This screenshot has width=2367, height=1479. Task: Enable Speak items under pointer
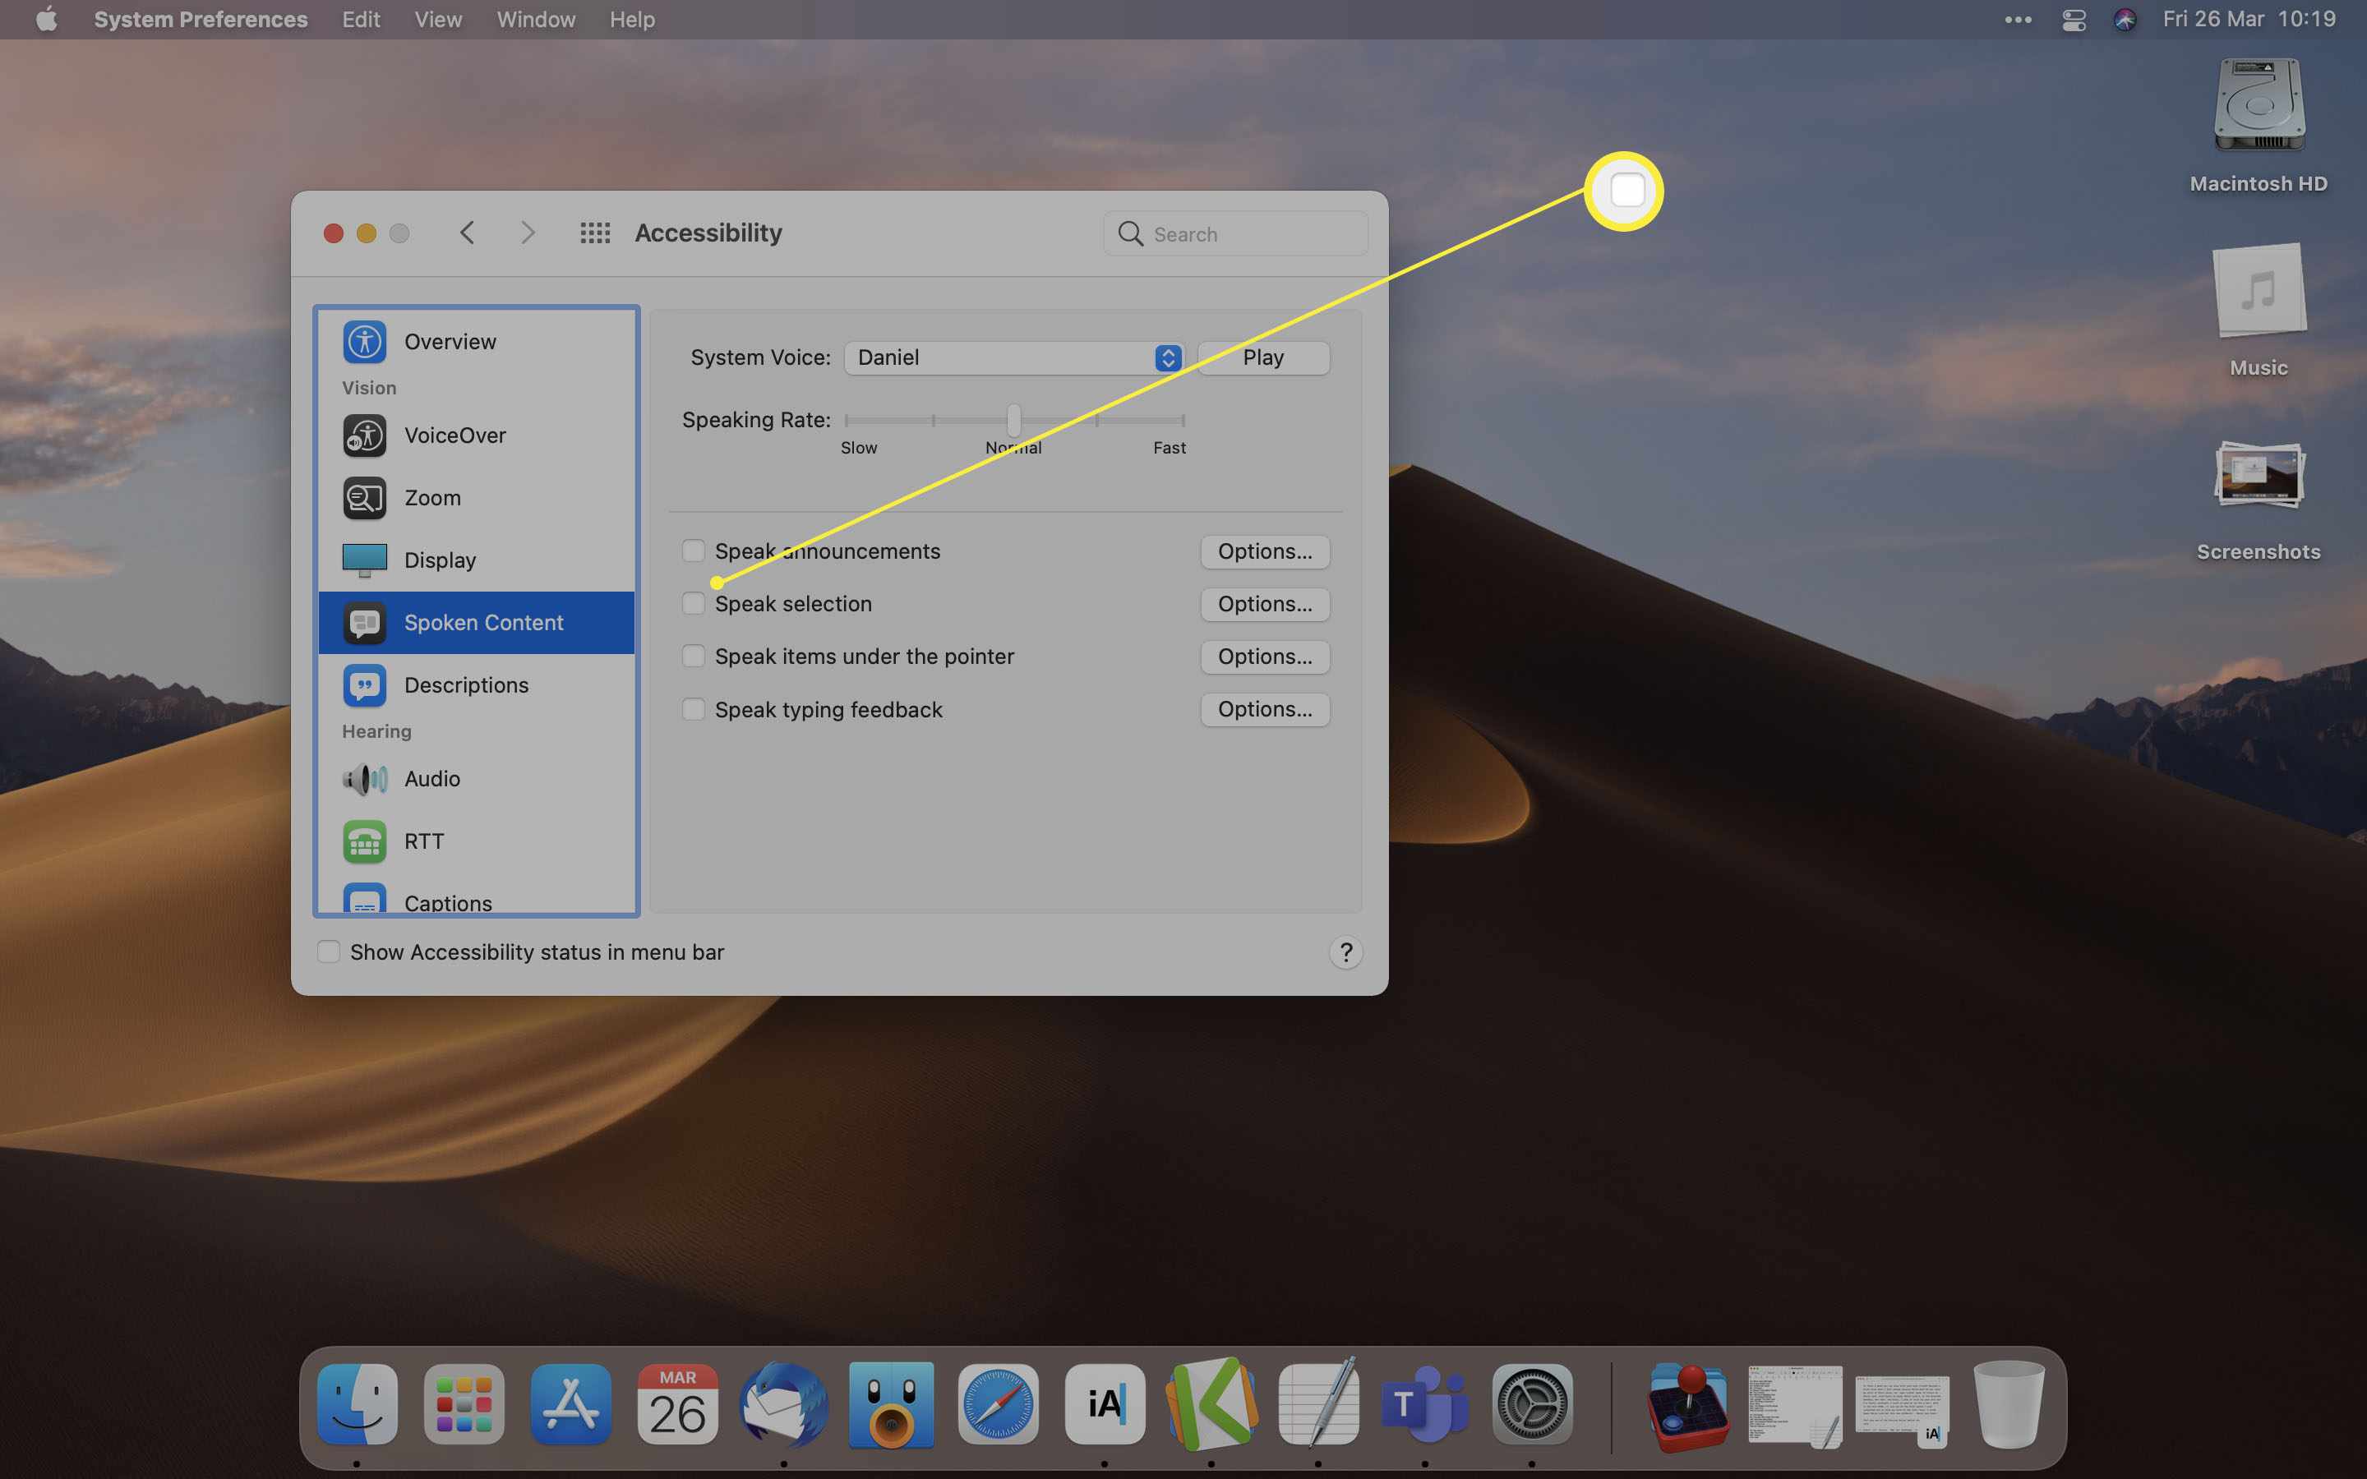click(694, 656)
